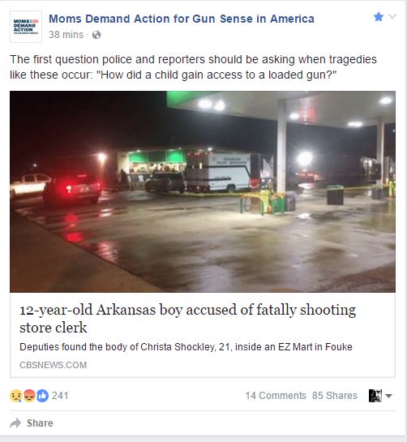View the 241 reactions count
The image size is (407, 442).
(x=60, y=396)
